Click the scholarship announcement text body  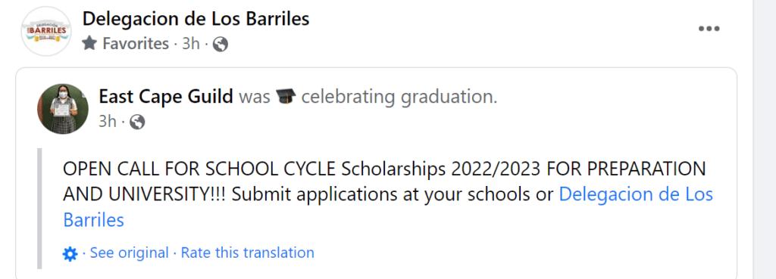pyautogui.click(x=384, y=194)
